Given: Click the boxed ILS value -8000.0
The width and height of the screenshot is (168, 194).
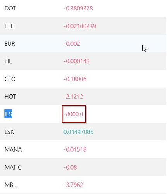Looking at the screenshot, I should (74, 114).
